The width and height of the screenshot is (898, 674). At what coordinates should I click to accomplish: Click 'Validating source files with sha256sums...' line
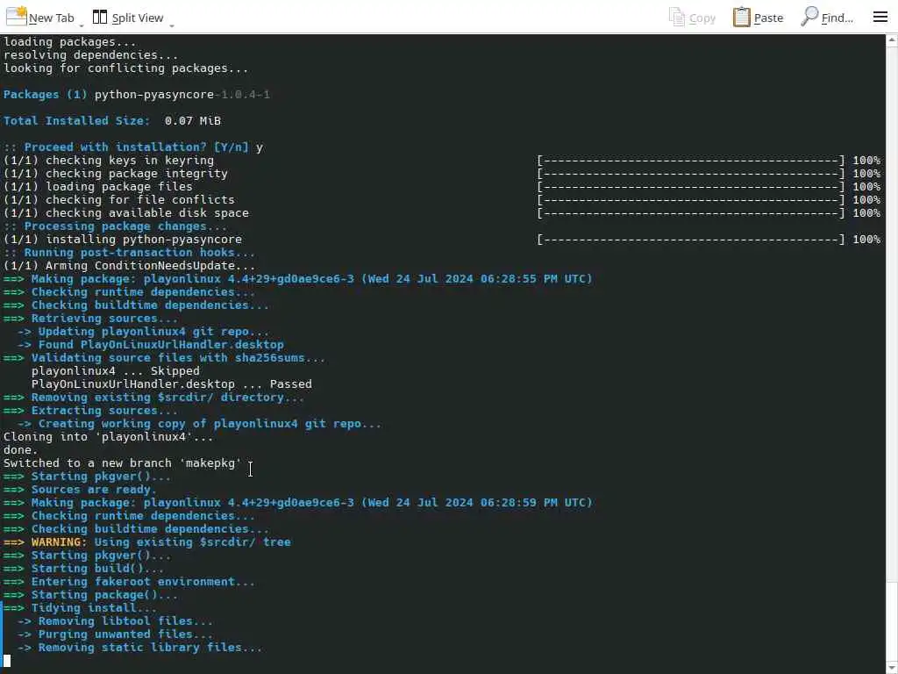coord(164,358)
